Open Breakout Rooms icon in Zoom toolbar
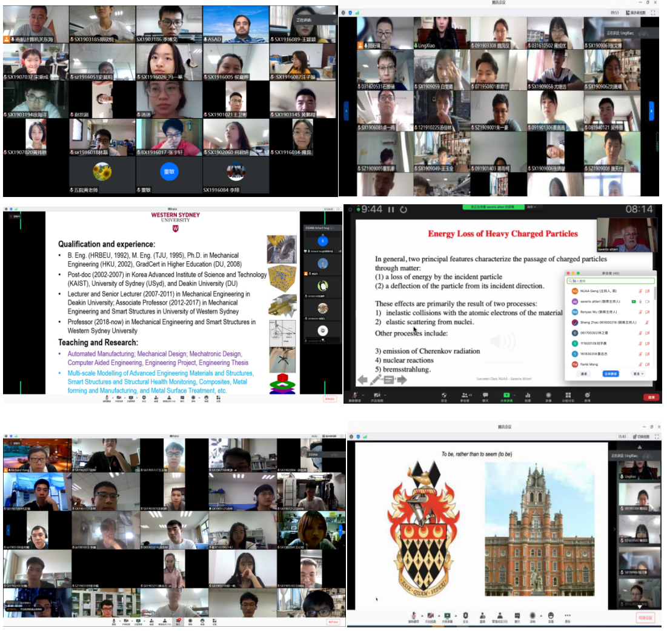The image size is (667, 634). (568, 396)
